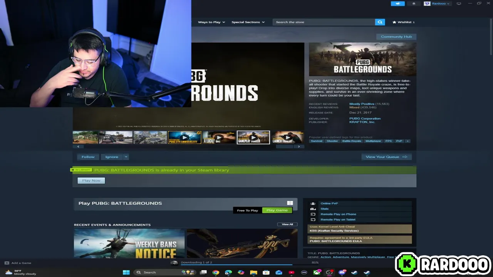Open the Downloading 1 of 2 status
493x277 pixels.
196,262
